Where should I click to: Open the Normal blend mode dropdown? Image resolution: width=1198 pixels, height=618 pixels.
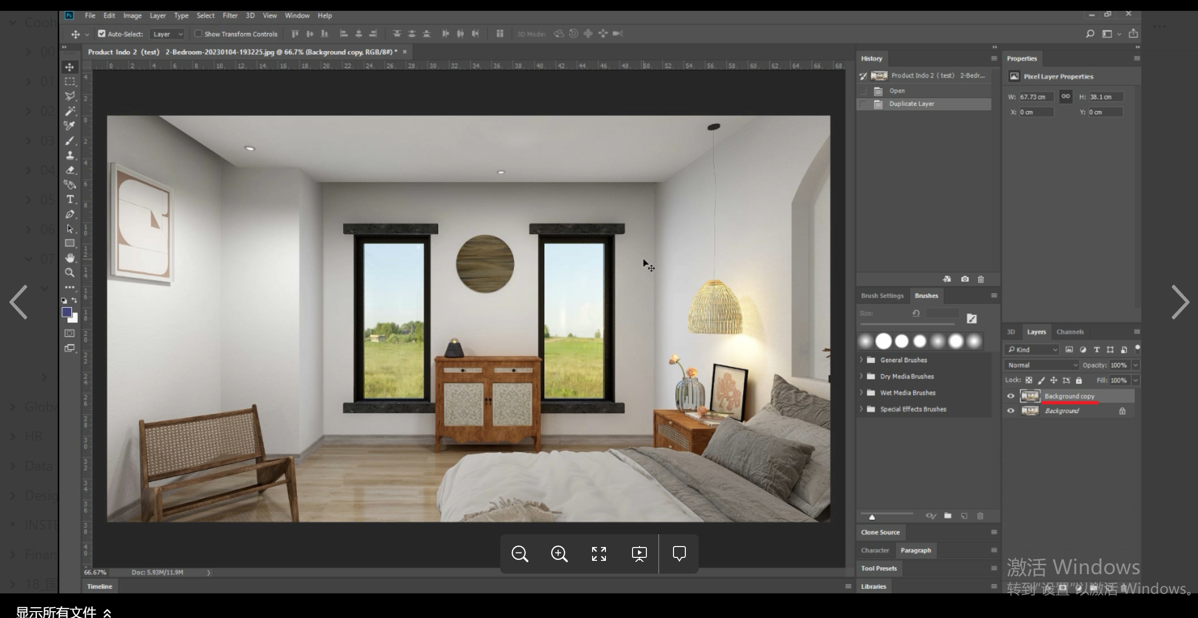point(1042,365)
